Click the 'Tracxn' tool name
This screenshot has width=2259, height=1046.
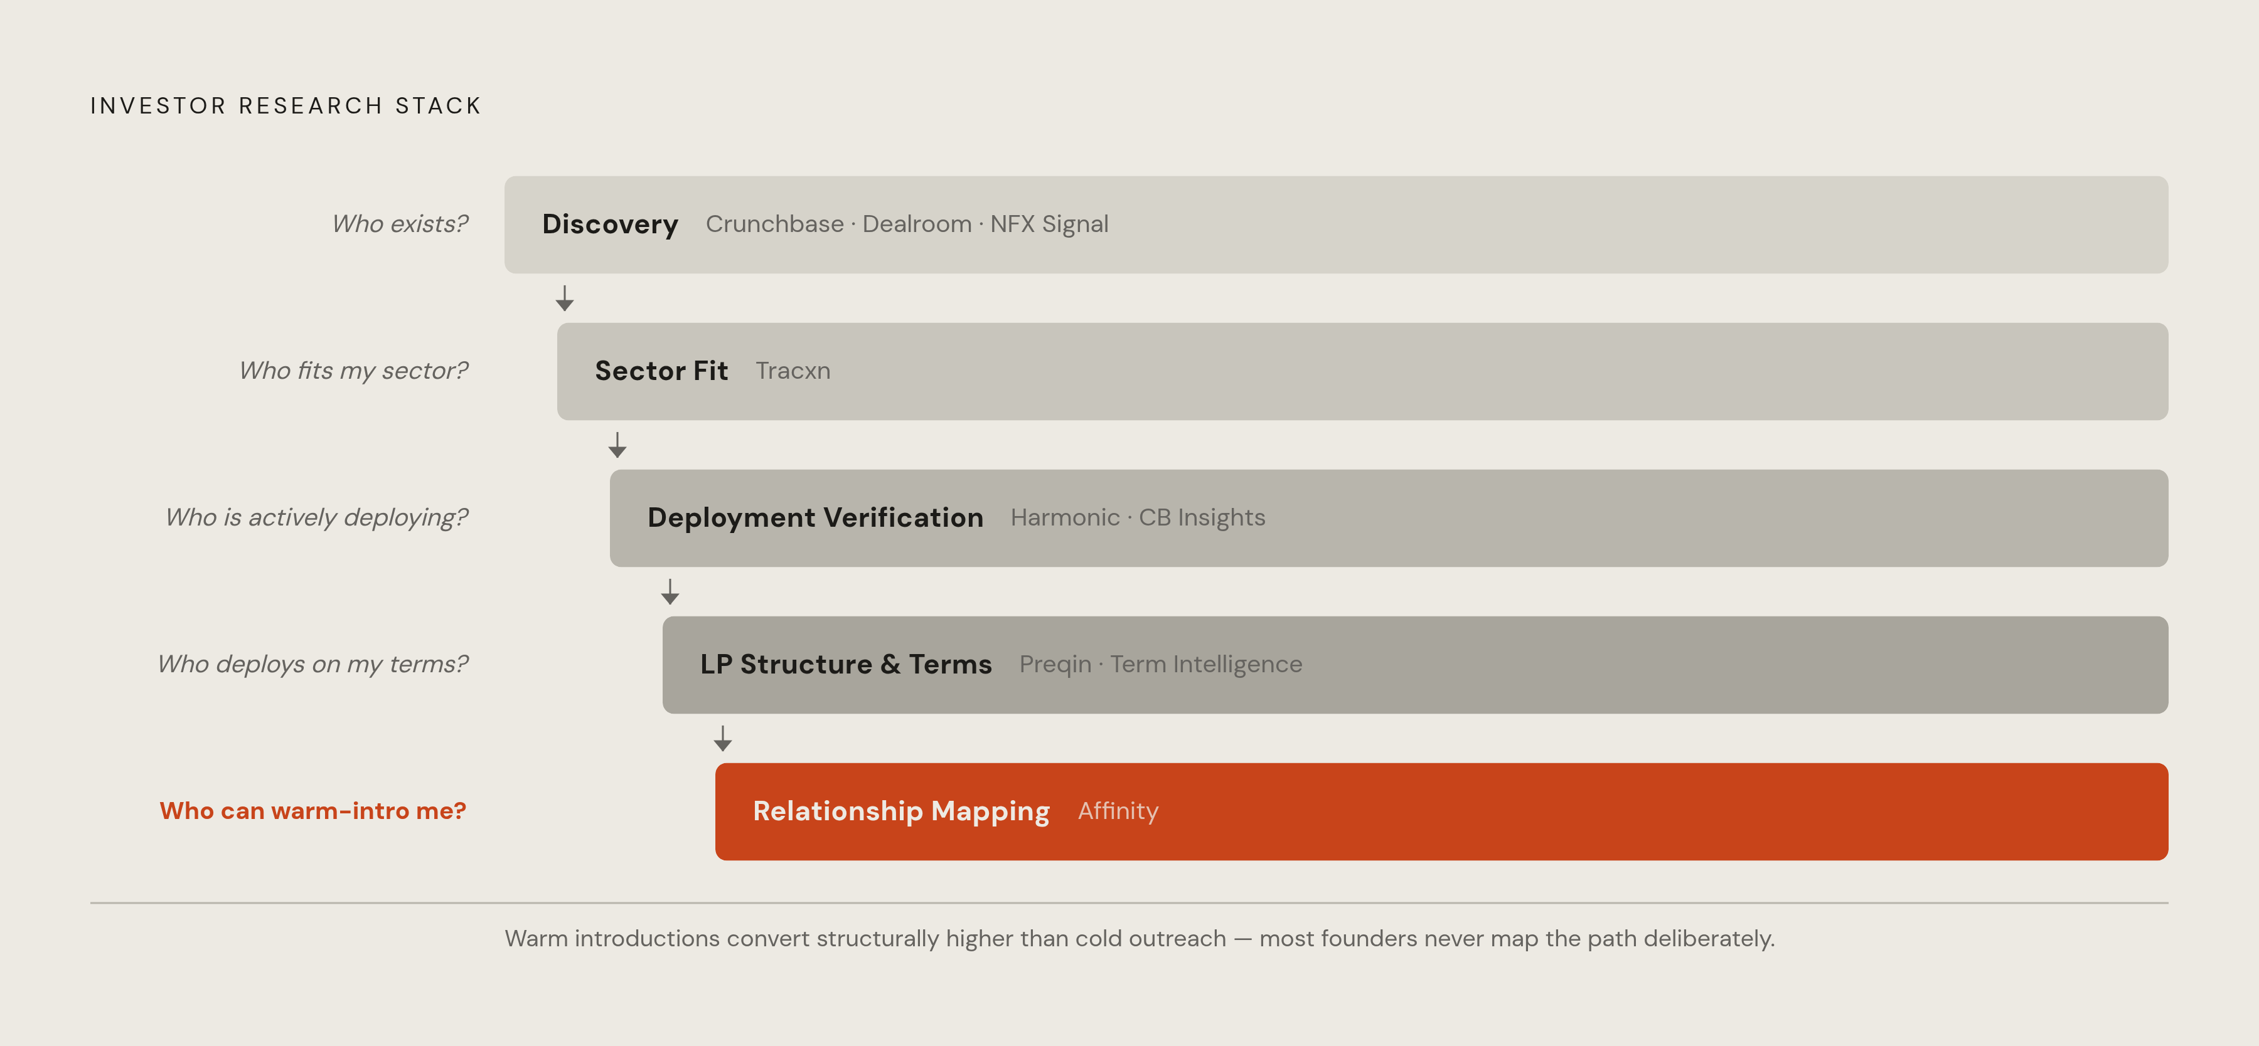tap(793, 371)
